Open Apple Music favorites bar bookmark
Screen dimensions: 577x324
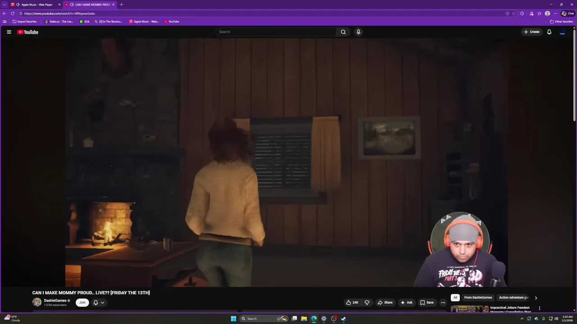pos(144,22)
